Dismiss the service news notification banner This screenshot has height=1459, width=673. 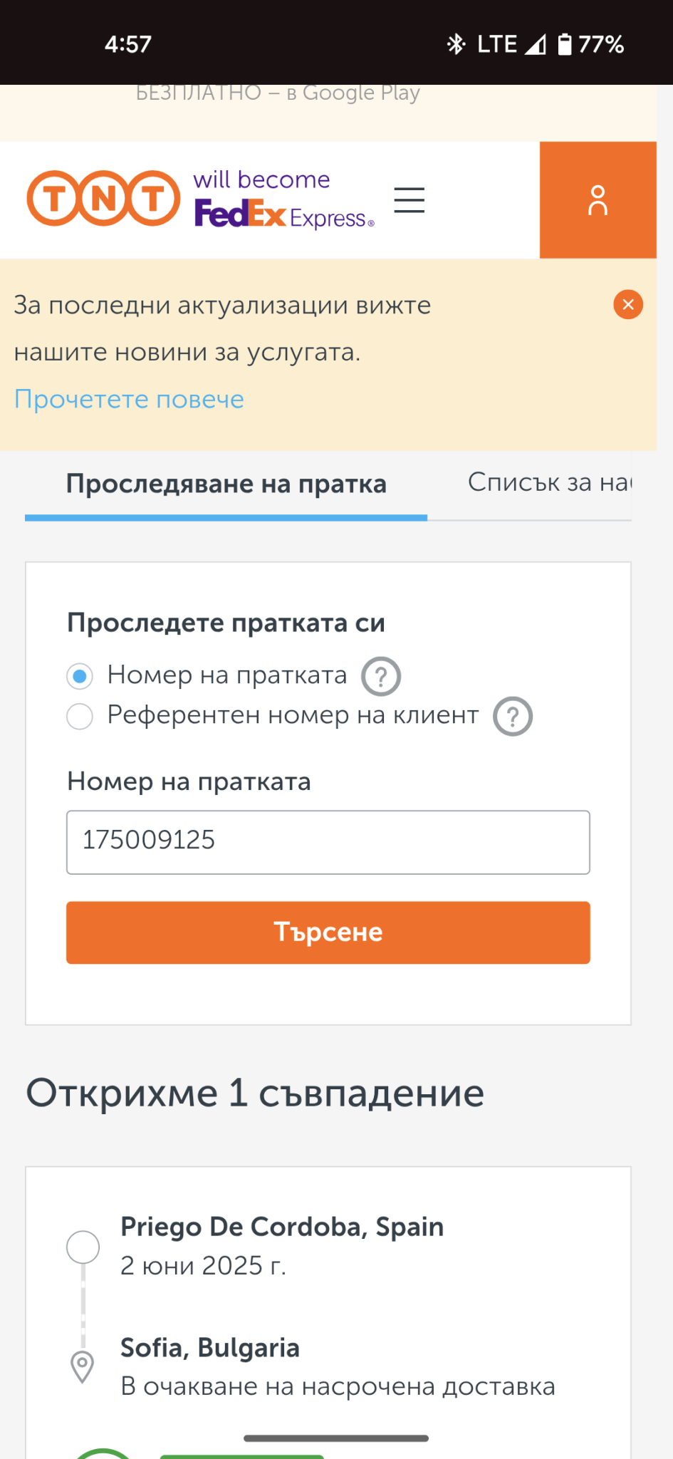[x=628, y=305]
